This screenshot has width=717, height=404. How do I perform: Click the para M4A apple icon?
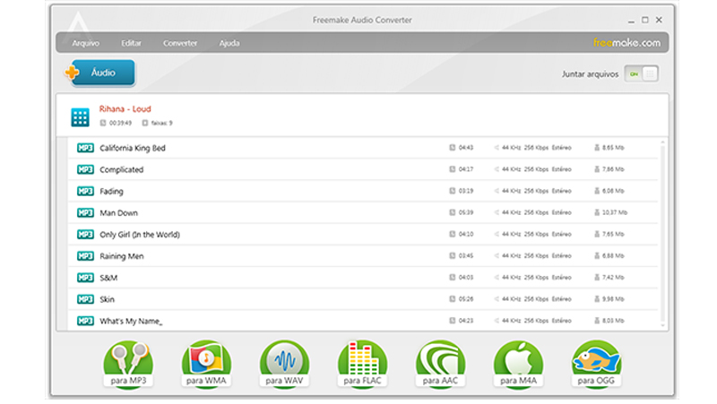coord(518,365)
